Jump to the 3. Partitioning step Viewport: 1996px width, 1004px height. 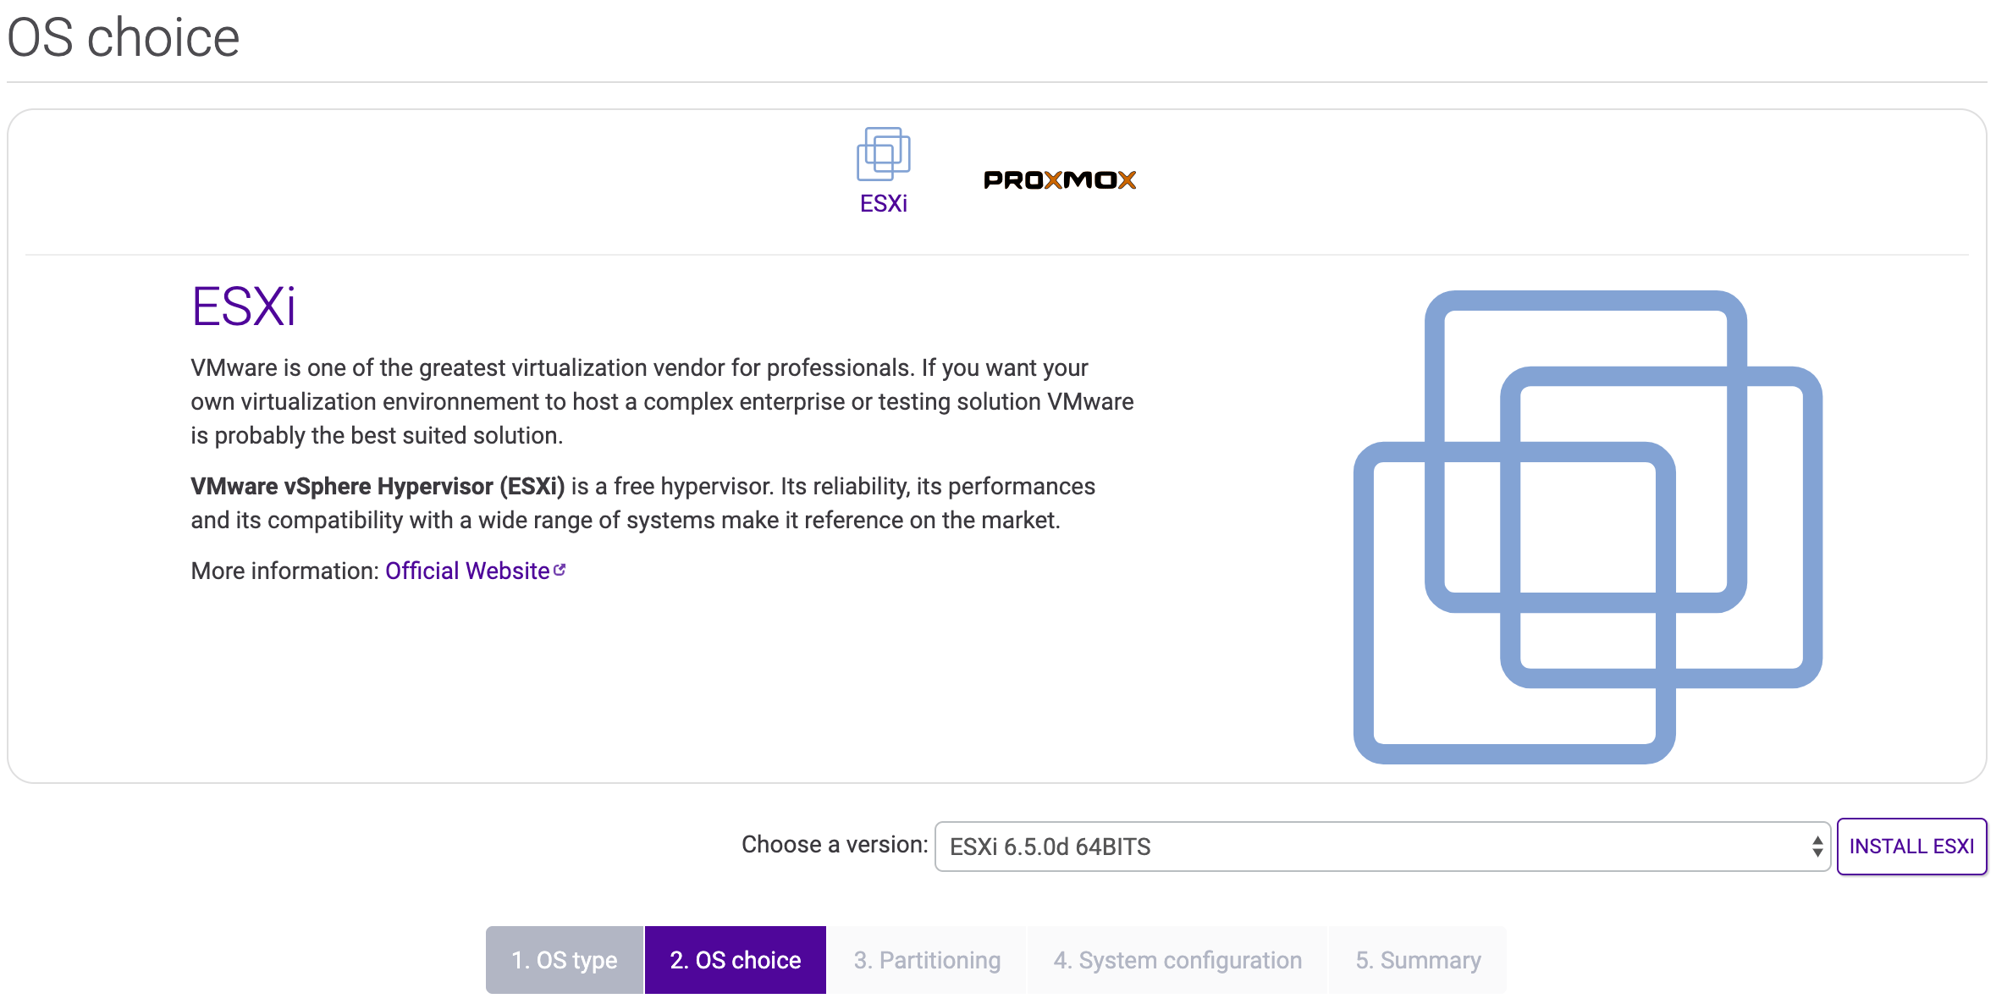(927, 960)
